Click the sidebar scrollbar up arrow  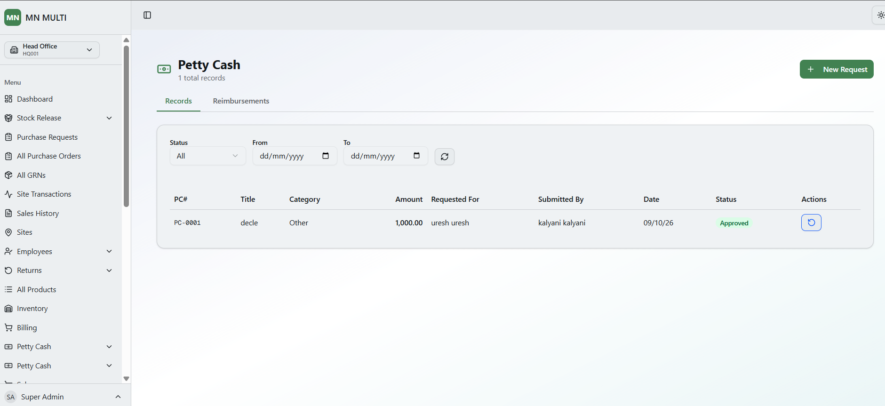(x=126, y=40)
